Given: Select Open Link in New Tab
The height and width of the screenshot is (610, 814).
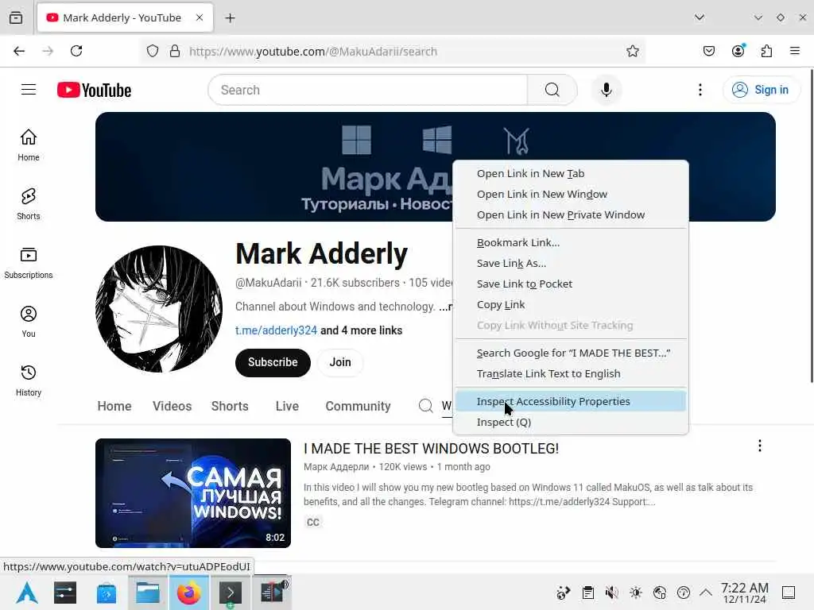Looking at the screenshot, I should pos(571,173).
